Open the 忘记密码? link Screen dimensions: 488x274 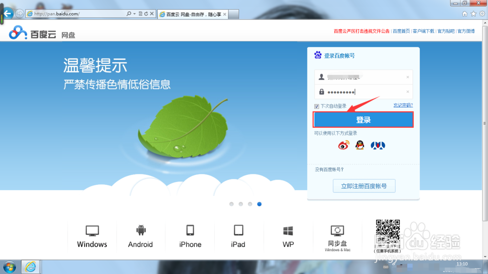[x=403, y=105]
